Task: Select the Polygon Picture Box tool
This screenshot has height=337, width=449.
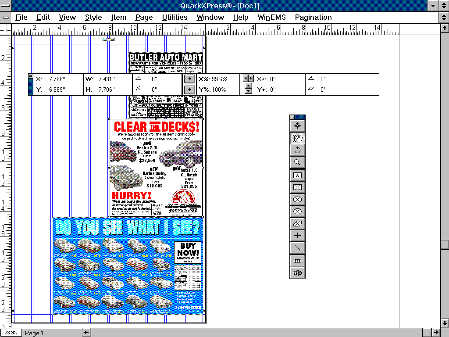Action: click(x=297, y=223)
